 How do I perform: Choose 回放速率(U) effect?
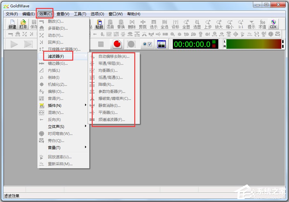[x=63, y=157]
